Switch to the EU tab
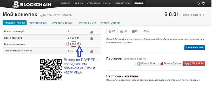This screenshot has height=102, width=219. pyautogui.click(x=135, y=31)
